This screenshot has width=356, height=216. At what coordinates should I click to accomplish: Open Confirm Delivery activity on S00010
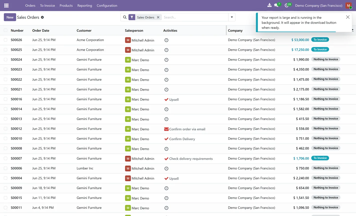click(x=180, y=139)
